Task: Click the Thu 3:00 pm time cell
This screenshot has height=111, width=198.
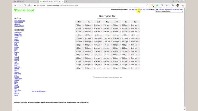Action: (x=107, y=51)
